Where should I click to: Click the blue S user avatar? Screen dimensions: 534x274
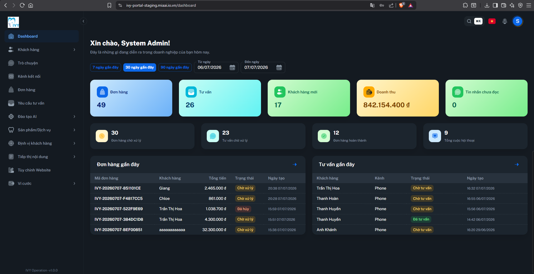click(x=517, y=21)
